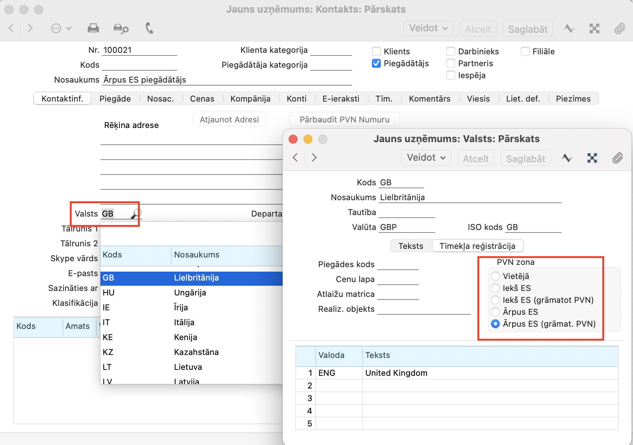The width and height of the screenshot is (633, 445).
Task: Click the paperclip attachments icon in the Valsts window
Action: pos(617,158)
